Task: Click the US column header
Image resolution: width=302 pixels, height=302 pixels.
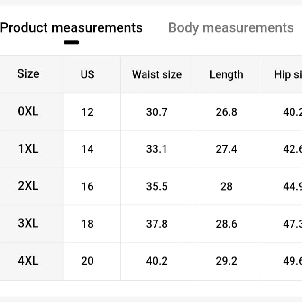Action: [87, 74]
